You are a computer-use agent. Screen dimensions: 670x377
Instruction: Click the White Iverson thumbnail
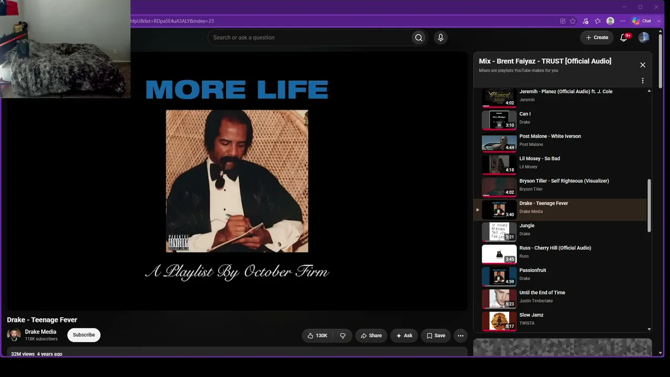[x=499, y=142]
